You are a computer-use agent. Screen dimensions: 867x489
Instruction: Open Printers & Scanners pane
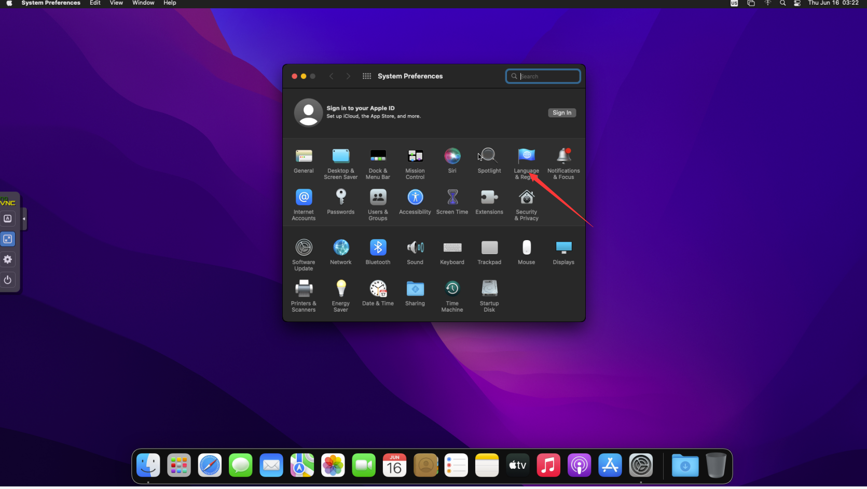click(304, 296)
